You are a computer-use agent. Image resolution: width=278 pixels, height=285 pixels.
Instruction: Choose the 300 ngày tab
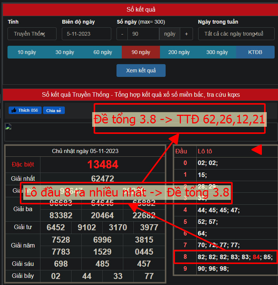click(x=217, y=52)
